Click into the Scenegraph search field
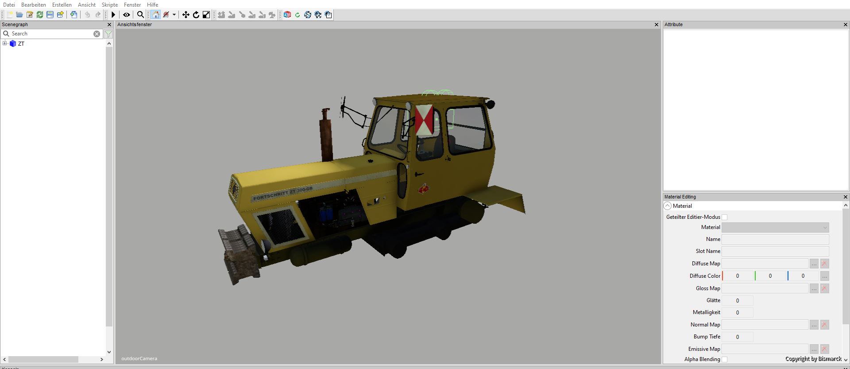 tap(51, 34)
